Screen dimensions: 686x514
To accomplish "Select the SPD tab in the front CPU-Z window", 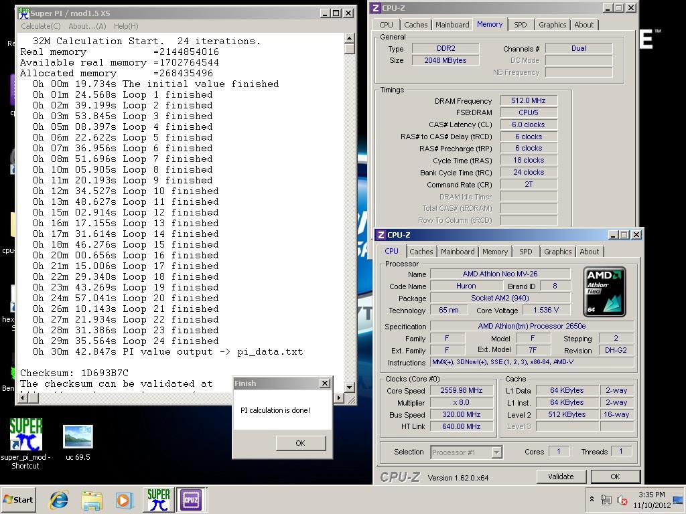I will (525, 252).
